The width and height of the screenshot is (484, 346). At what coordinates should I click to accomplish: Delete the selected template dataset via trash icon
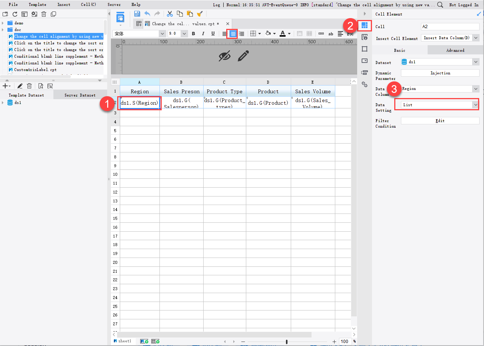29,85
